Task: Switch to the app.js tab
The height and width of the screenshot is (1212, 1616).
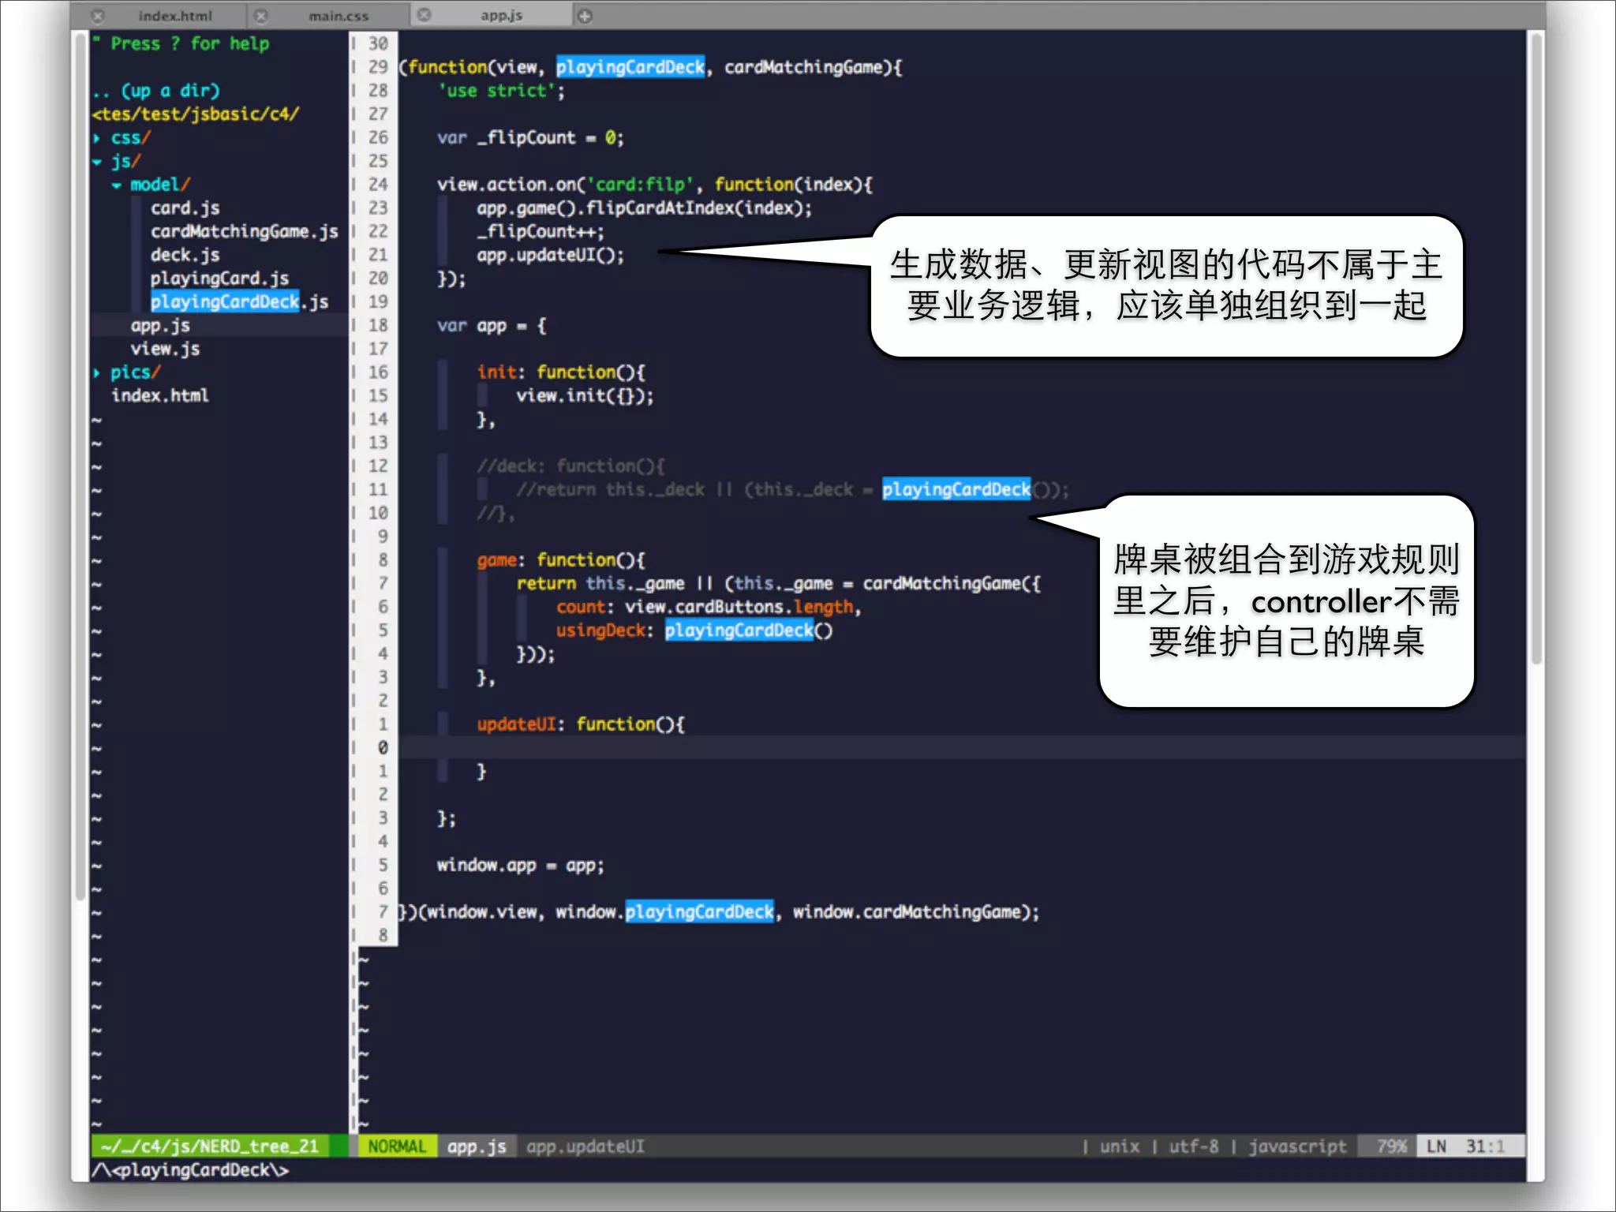Action: click(x=501, y=16)
